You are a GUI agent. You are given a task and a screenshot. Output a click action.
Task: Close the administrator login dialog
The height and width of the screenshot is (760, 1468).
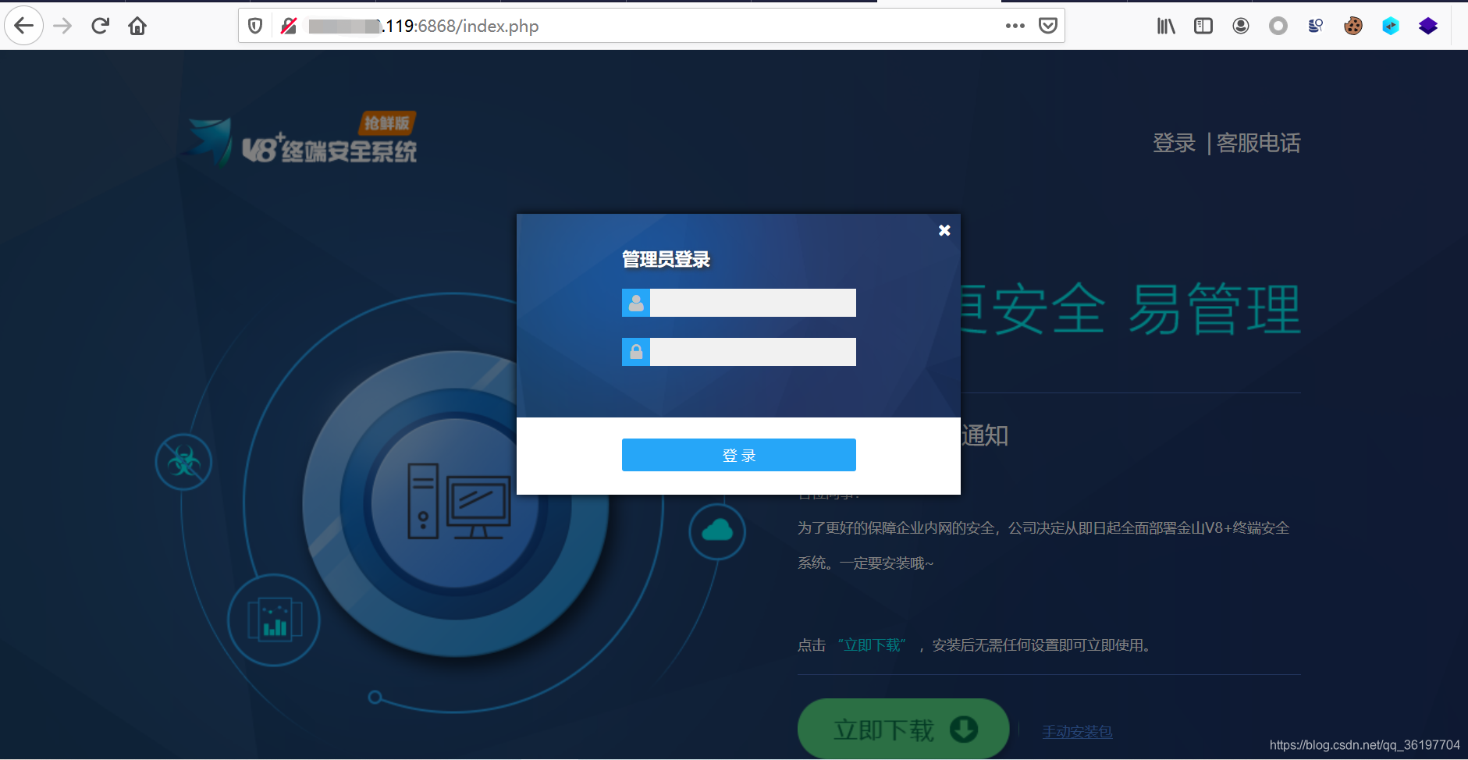[944, 230]
